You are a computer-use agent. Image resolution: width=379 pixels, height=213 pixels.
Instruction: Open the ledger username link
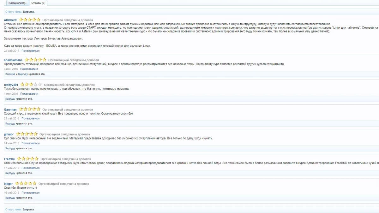click(9, 184)
